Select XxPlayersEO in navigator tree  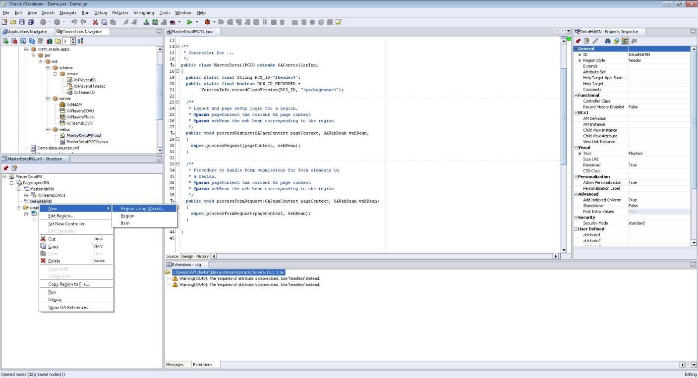point(85,80)
